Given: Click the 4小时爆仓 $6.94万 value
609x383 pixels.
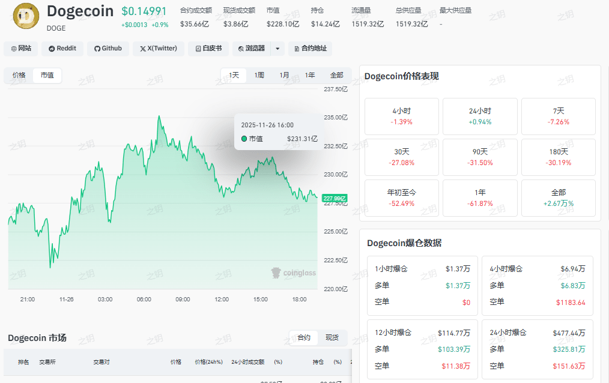Looking at the screenshot, I should (x=573, y=269).
